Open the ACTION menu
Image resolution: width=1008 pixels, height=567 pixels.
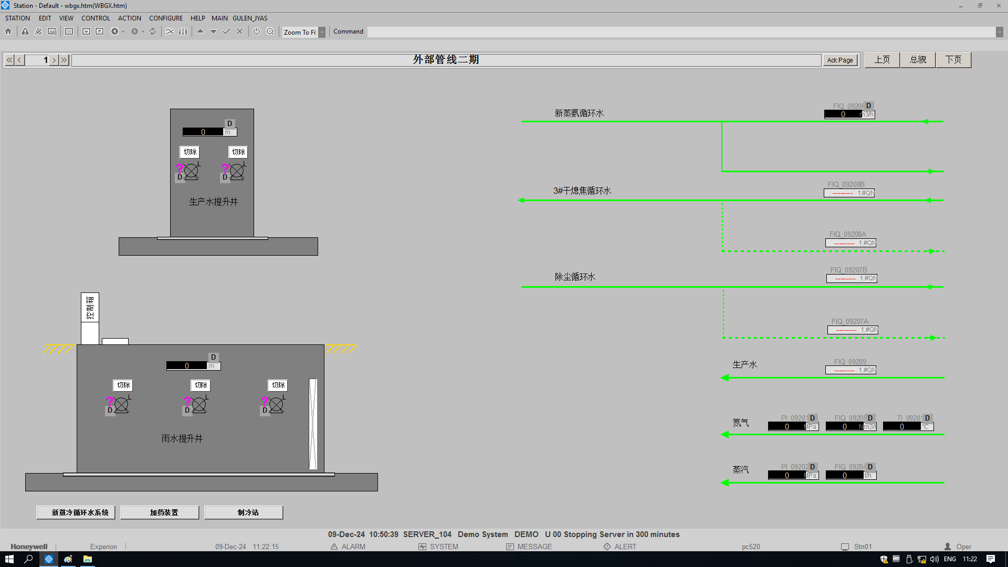point(130,18)
